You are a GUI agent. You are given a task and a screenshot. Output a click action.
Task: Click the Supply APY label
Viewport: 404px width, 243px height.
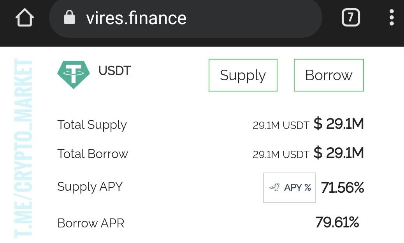point(90,187)
